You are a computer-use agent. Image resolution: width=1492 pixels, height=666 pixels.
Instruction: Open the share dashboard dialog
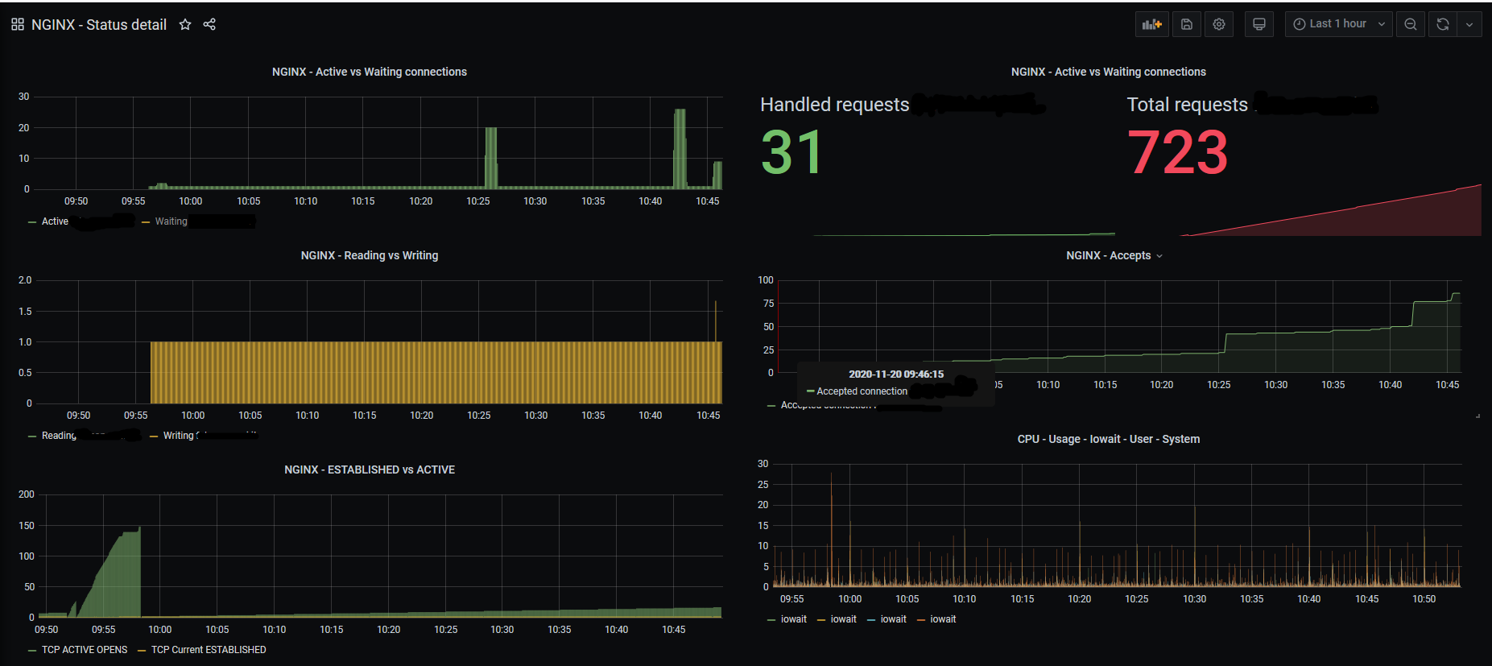pyautogui.click(x=209, y=24)
